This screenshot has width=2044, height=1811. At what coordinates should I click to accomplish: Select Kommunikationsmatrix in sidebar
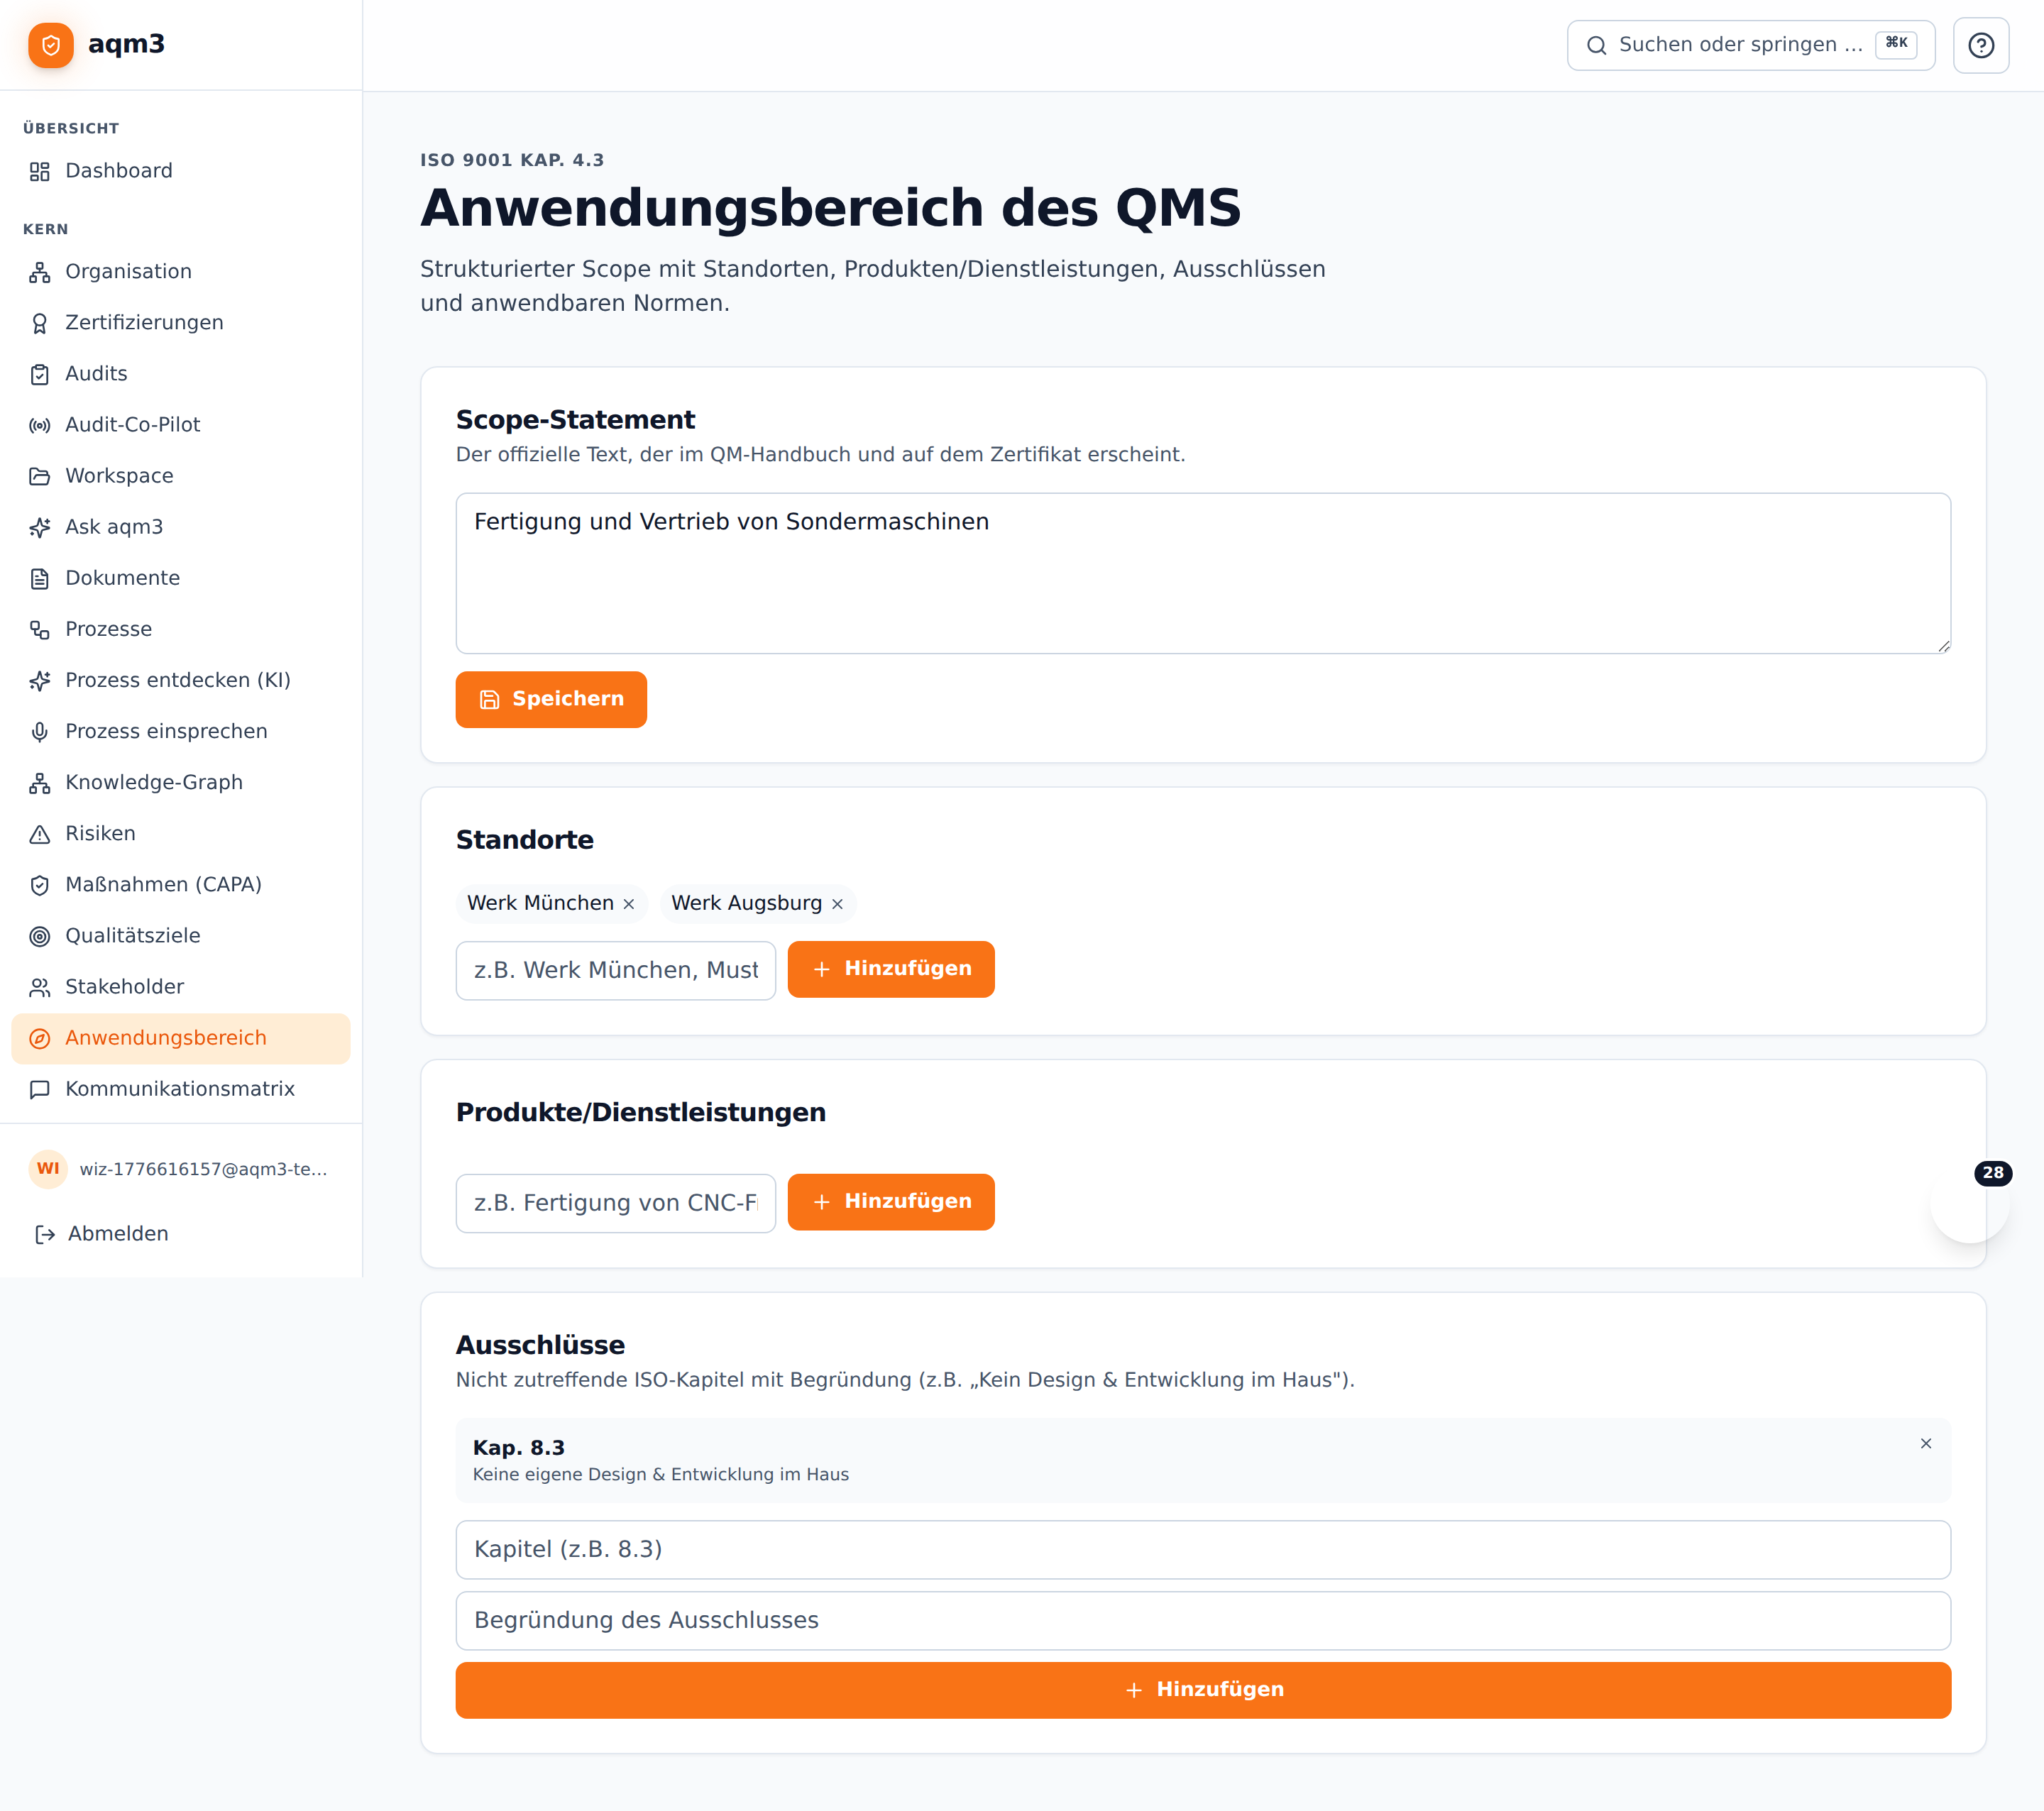coord(181,1089)
